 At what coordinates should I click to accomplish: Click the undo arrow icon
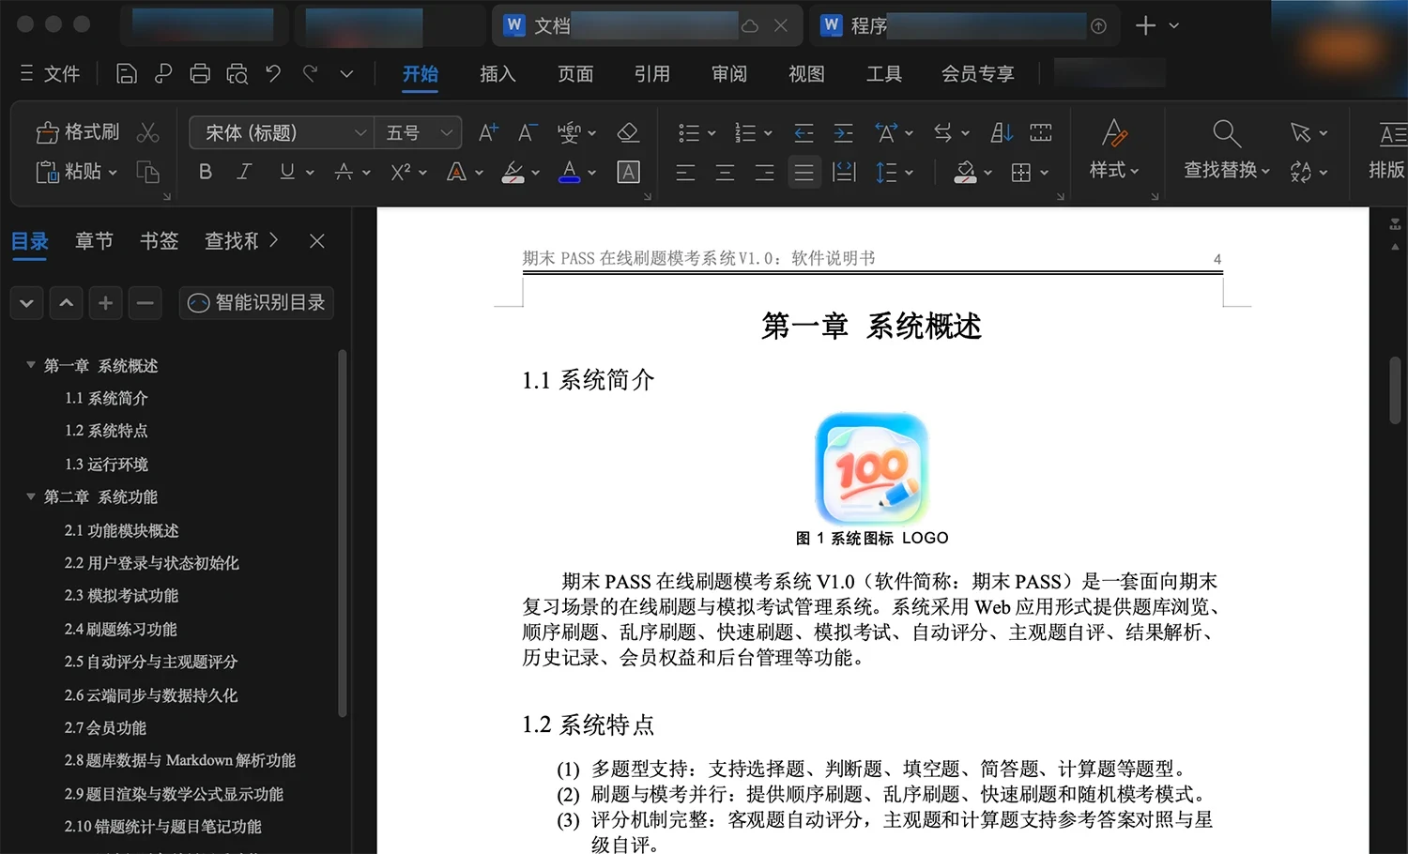273,73
